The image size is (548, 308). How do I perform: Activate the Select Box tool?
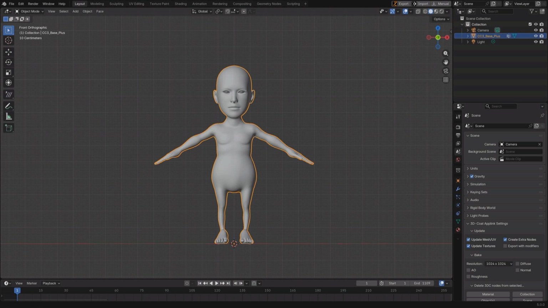click(x=9, y=30)
